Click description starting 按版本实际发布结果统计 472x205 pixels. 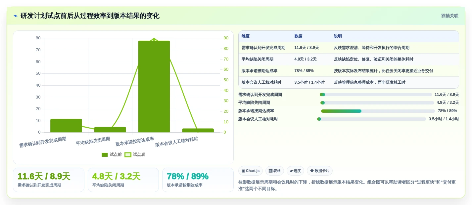click(x=384, y=71)
